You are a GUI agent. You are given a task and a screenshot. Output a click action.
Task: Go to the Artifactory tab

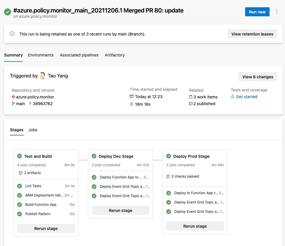115,55
